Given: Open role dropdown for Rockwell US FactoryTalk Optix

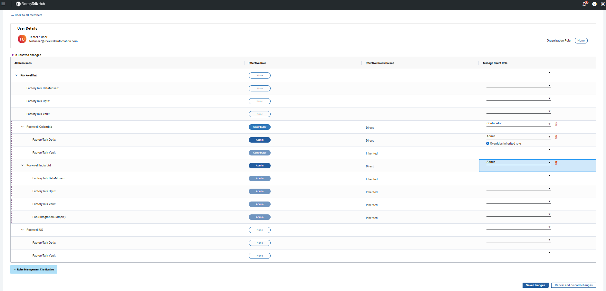Looking at the screenshot, I should point(518,240).
